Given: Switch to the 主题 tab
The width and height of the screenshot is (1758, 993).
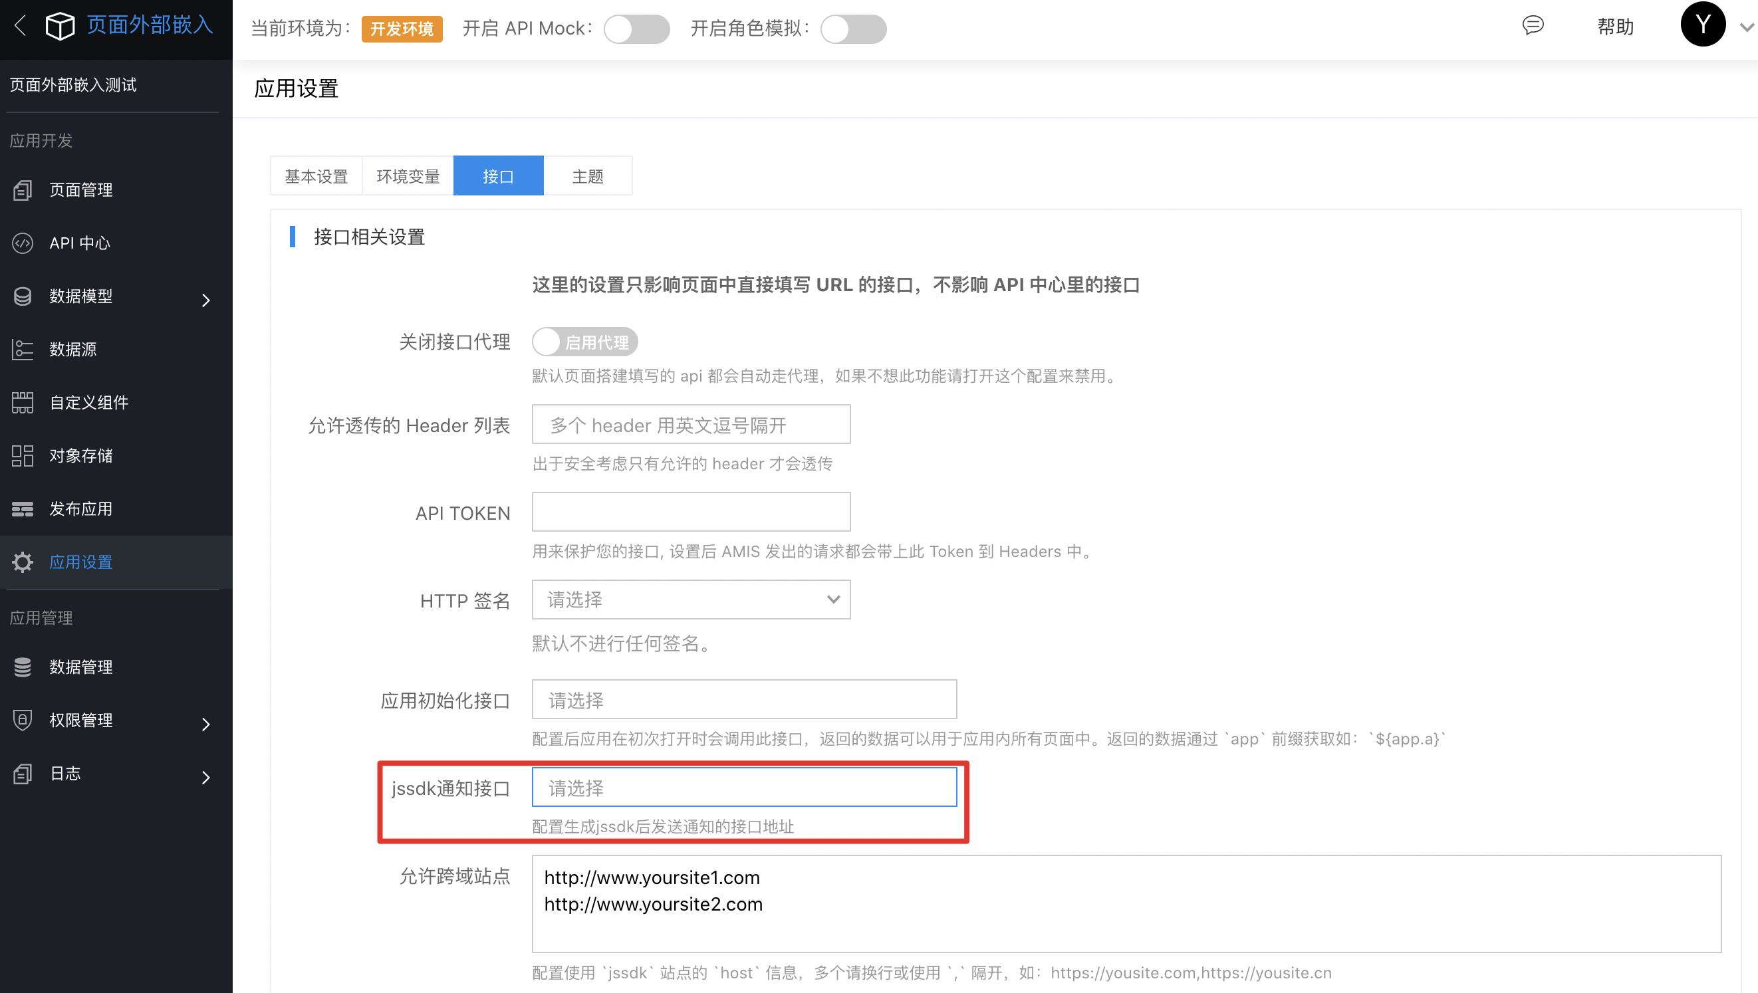Looking at the screenshot, I should 588,177.
